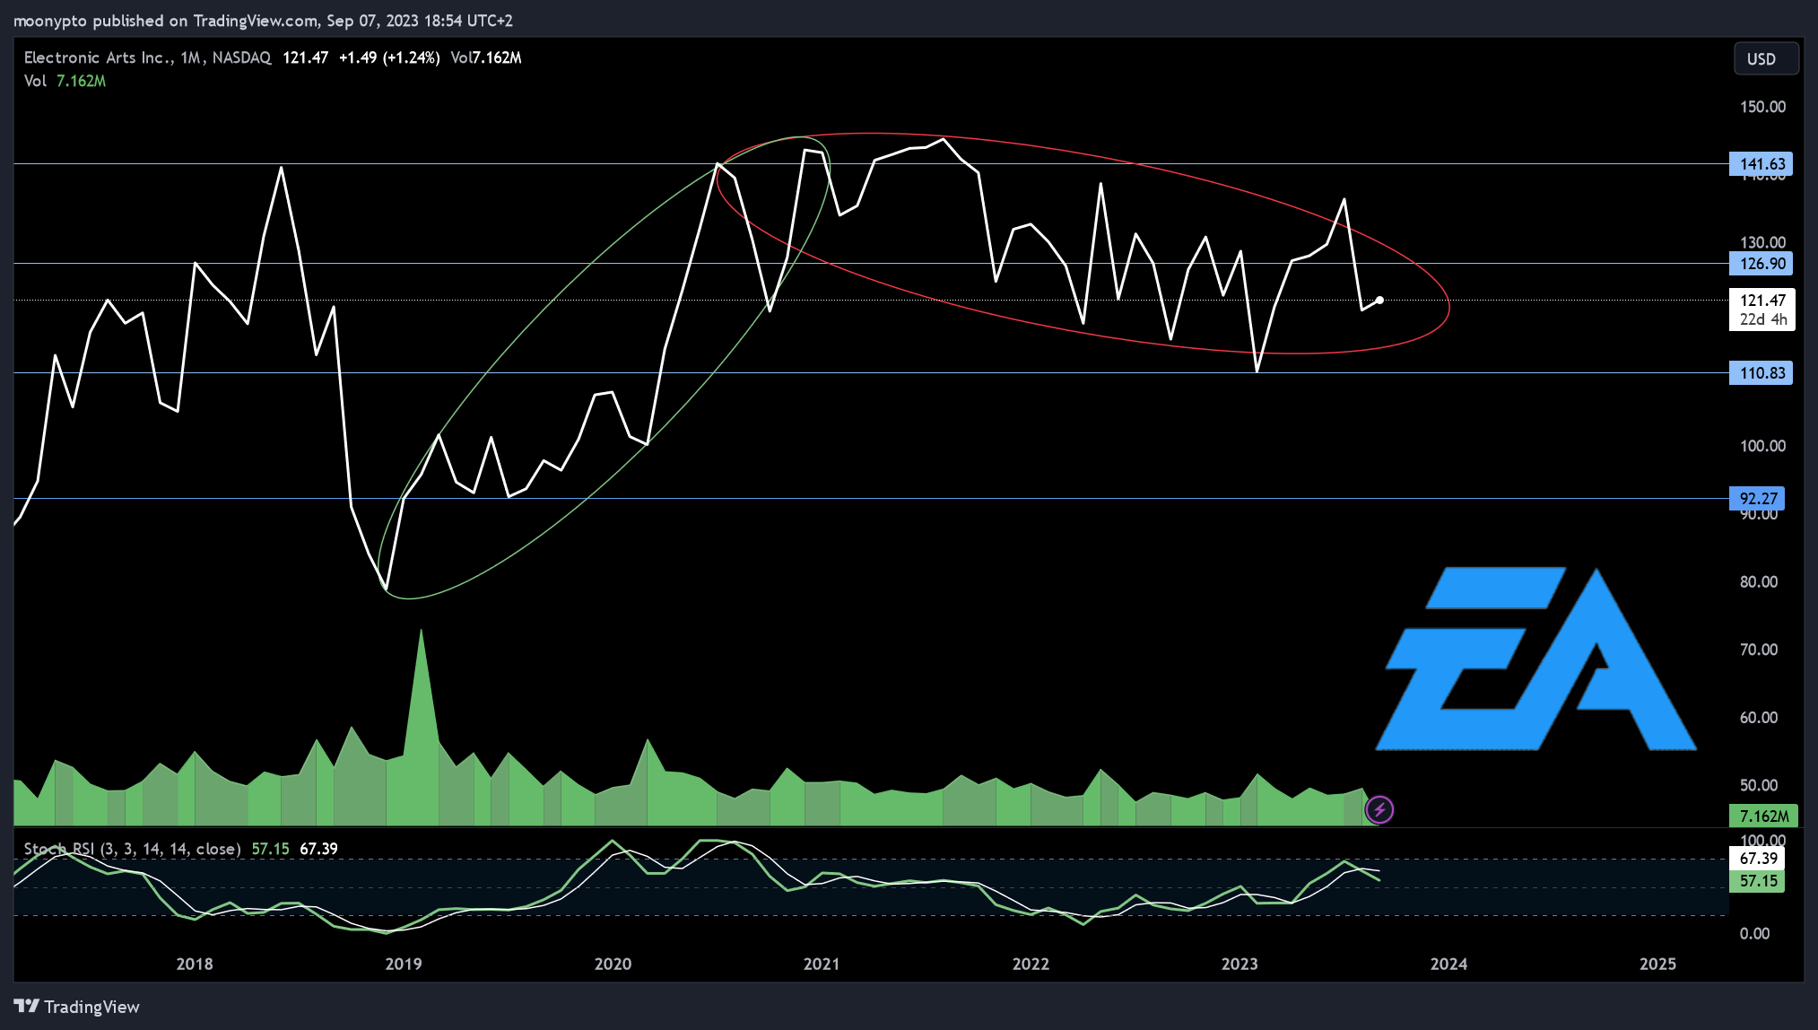Click the Electronic Arts Inc. symbol title

pyautogui.click(x=99, y=57)
